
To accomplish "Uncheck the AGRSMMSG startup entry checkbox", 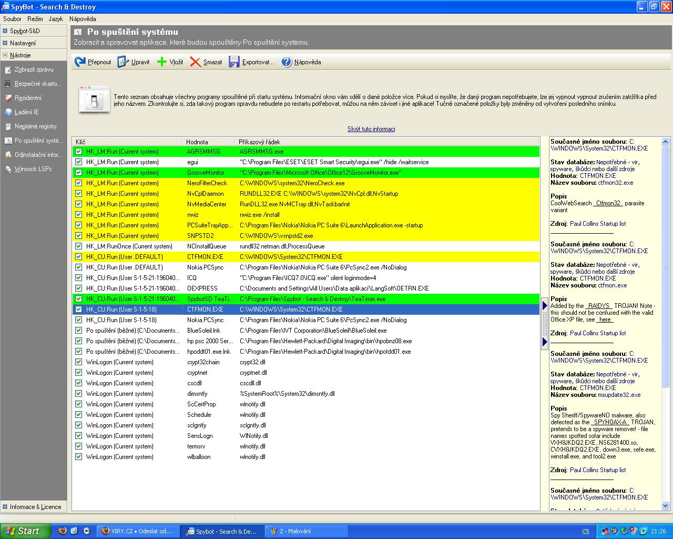I will coord(79,152).
